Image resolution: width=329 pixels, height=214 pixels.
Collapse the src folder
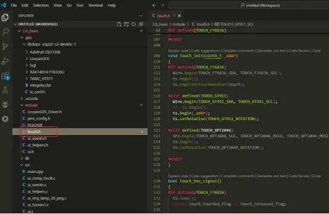tap(27, 165)
